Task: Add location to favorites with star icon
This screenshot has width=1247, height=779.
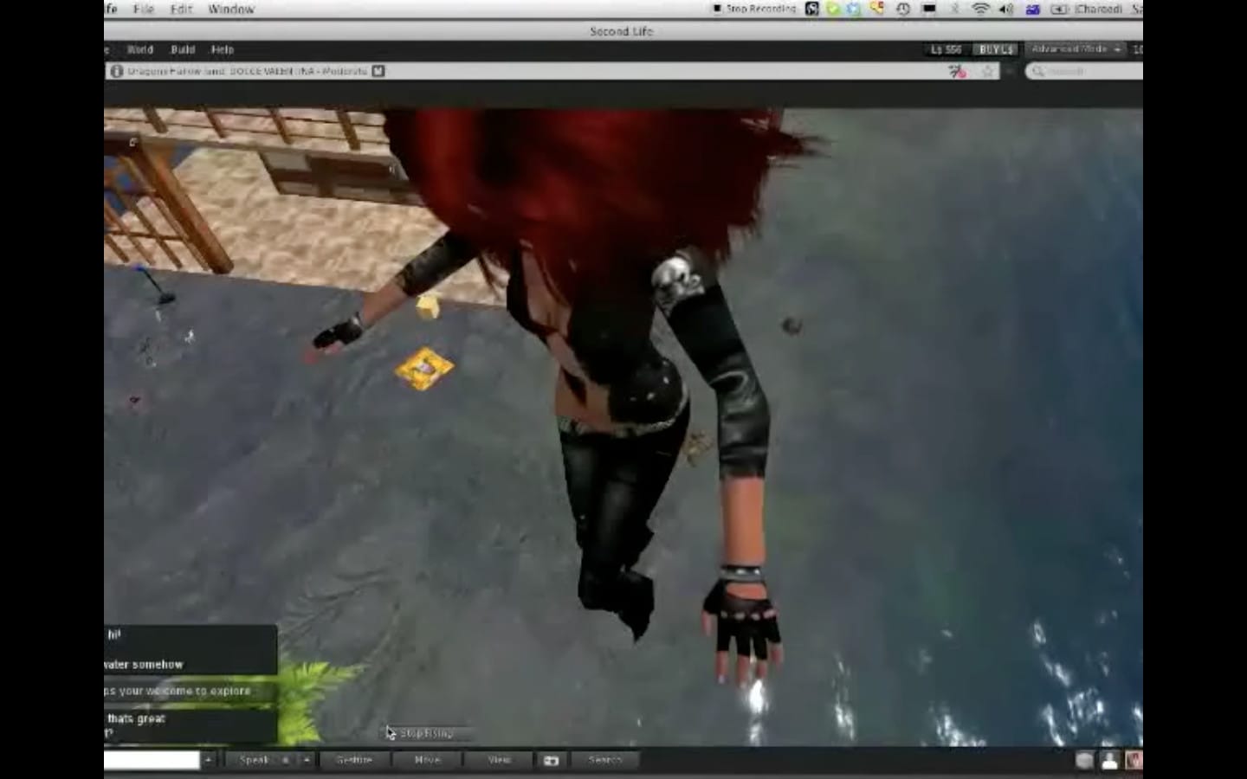Action: (x=988, y=71)
